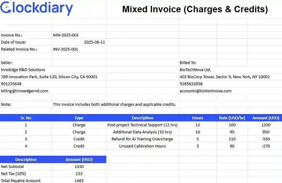282x183 pixels.
Task: Click the 'Rate (USD/hr)' column header
Action: pyautogui.click(x=232, y=118)
